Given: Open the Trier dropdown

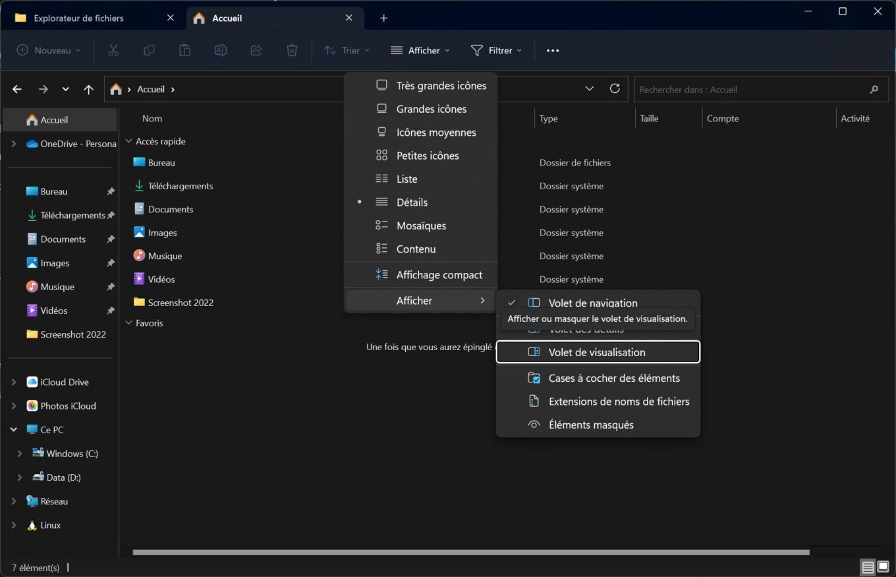Looking at the screenshot, I should pyautogui.click(x=347, y=50).
